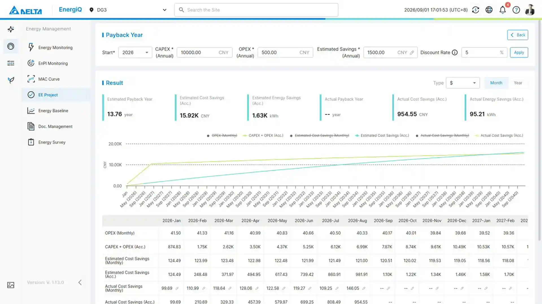The width and height of the screenshot is (542, 304).
Task: Open the user profile avatar
Action: pyautogui.click(x=530, y=10)
